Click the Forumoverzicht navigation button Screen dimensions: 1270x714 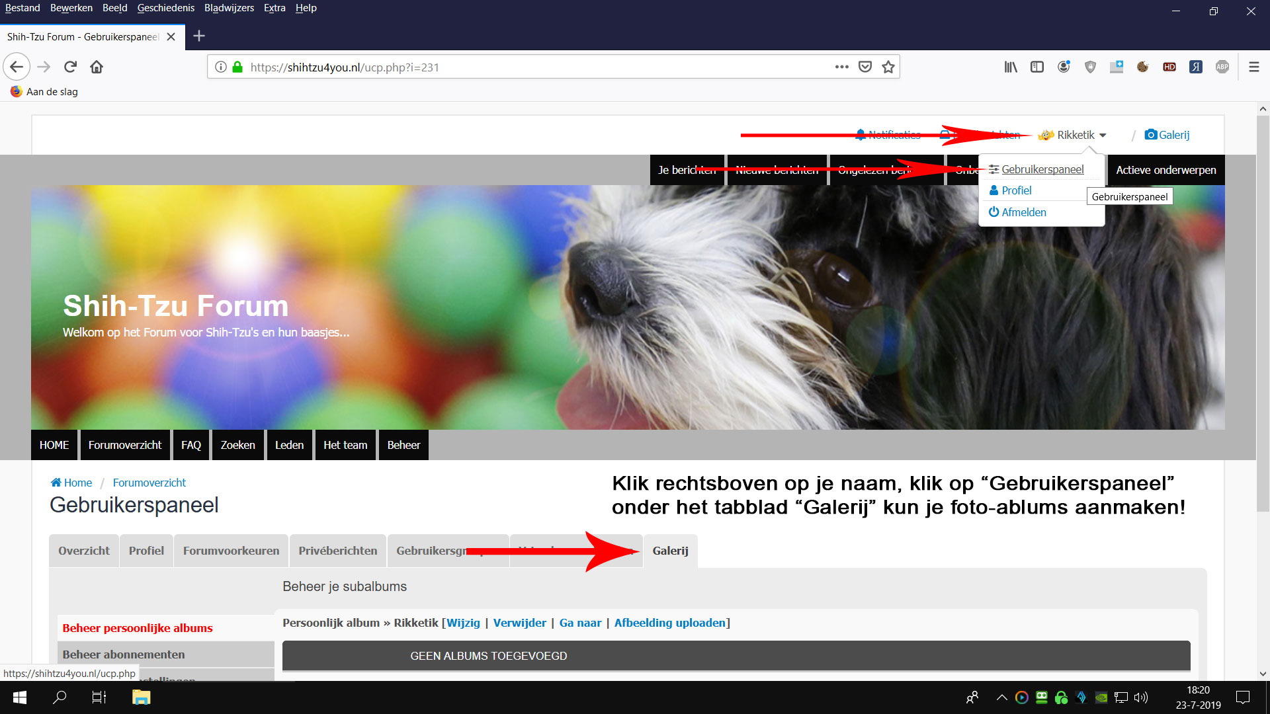125,445
